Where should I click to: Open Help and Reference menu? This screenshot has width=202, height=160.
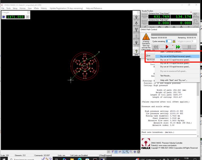point(94,8)
